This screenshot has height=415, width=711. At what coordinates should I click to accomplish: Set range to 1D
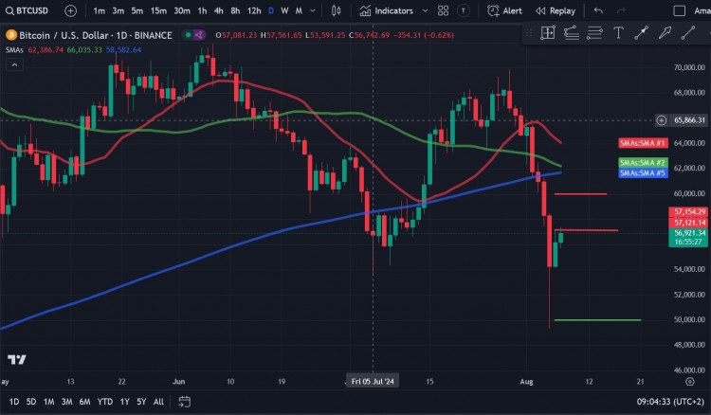click(x=14, y=402)
